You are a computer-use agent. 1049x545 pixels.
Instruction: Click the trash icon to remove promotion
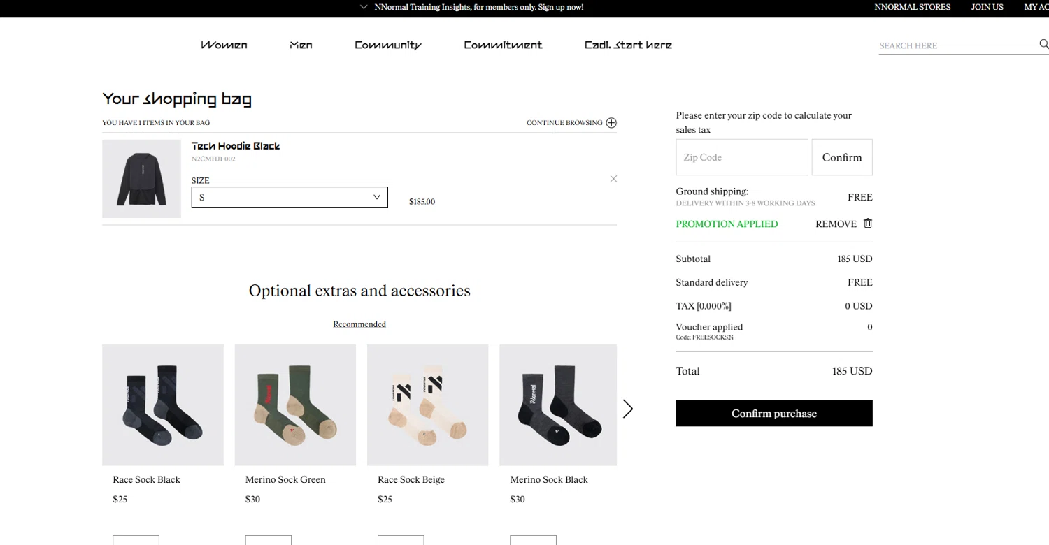[x=868, y=224]
